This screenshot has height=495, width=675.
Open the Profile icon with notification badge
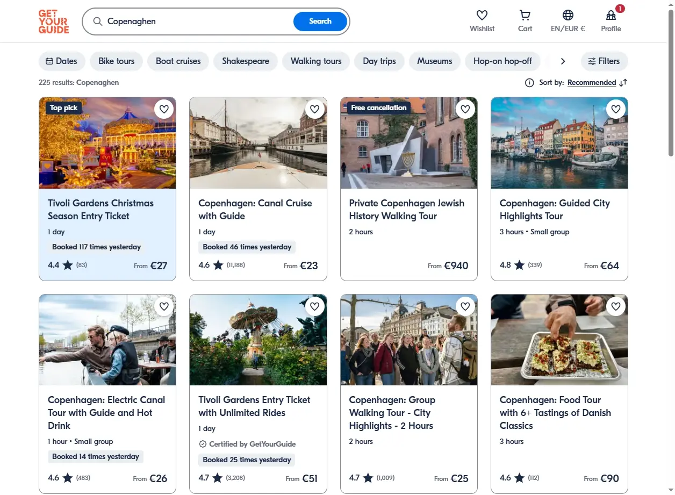coord(611,15)
